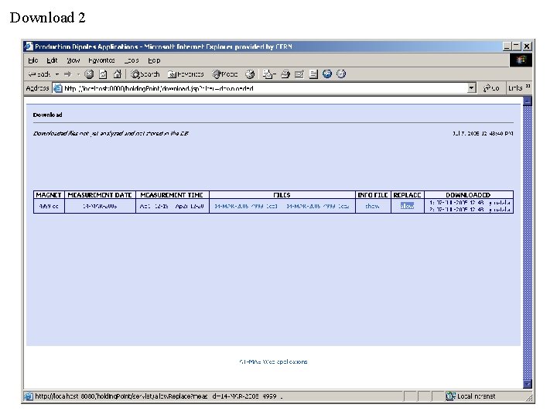Click the status bar page icon

tap(28, 396)
